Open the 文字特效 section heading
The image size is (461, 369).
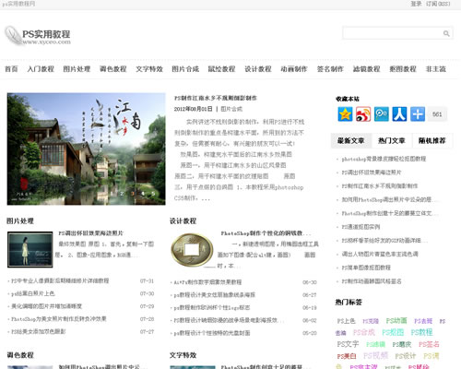[183, 355]
